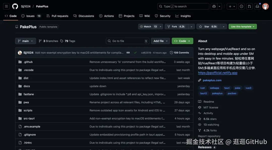272x150 pixels.
Task: Open the pull requests icon in the header
Action: 249,6
